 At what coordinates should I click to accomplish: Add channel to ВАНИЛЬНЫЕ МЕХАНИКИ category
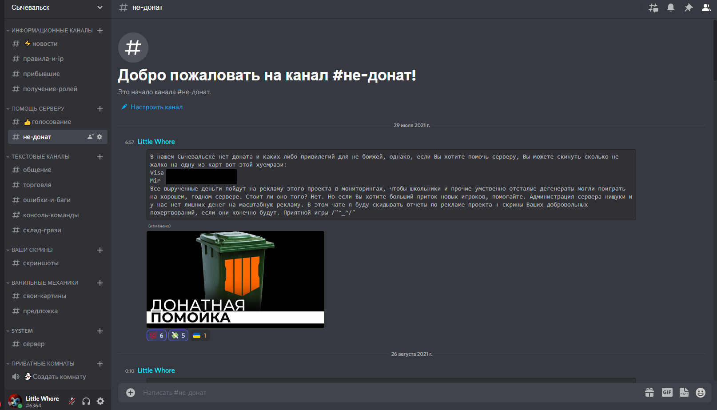(x=100, y=283)
